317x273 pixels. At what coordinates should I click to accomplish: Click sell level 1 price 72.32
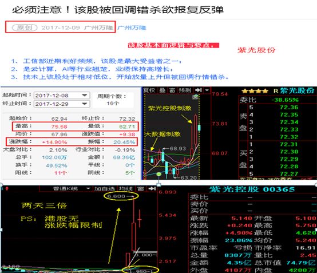click(x=289, y=137)
